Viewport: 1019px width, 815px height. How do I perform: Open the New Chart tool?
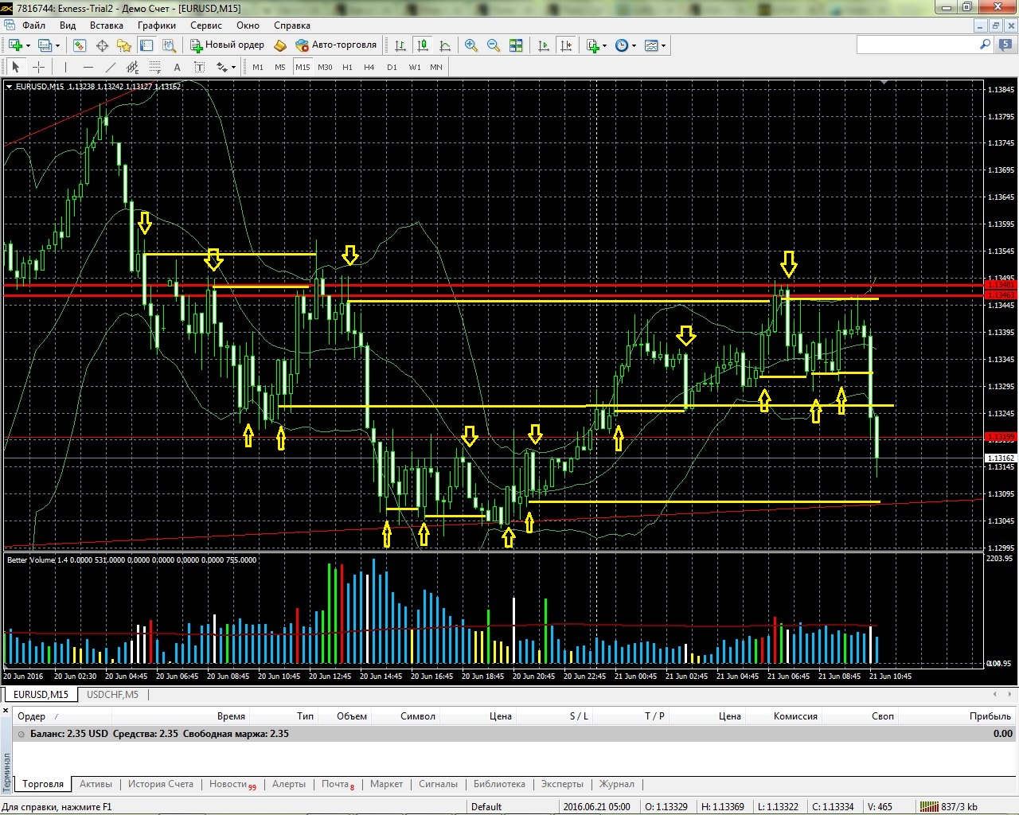point(15,45)
